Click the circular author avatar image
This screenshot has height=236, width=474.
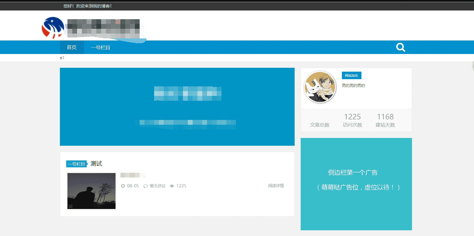click(x=320, y=87)
